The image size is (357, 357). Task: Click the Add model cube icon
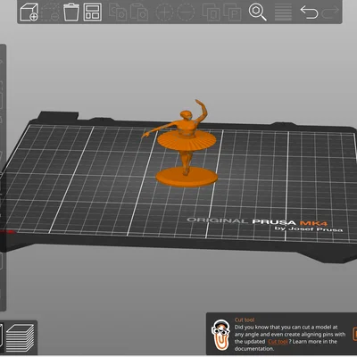click(29, 12)
